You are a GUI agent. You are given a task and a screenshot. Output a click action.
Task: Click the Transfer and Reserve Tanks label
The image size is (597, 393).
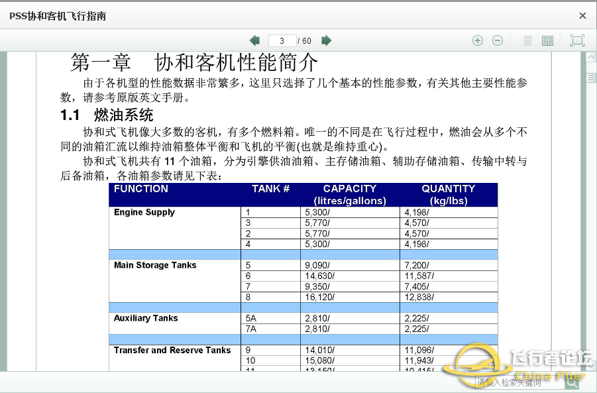coord(172,350)
